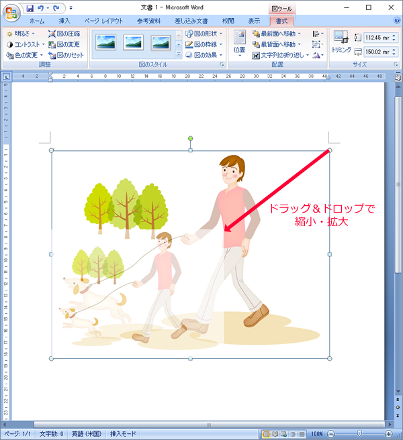403x440 pixels.
Task: Open the 図の効果 picture effects dropdown
Action: [204, 55]
